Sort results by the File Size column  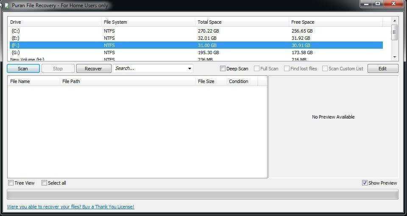coord(211,81)
